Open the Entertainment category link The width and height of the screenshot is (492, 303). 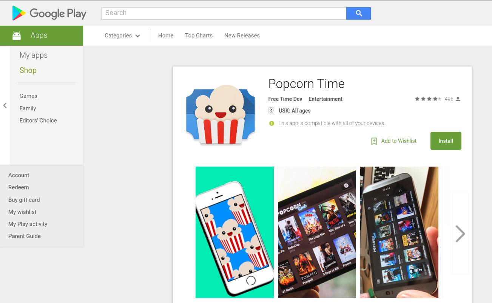(325, 99)
